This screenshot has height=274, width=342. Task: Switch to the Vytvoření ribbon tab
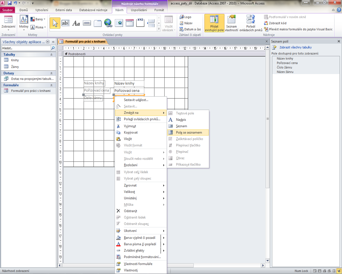[x=42, y=10]
